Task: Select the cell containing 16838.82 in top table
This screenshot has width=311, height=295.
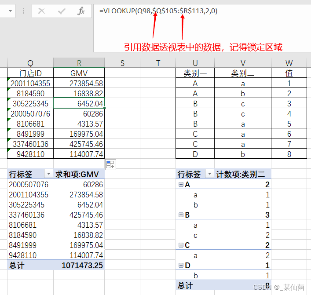Action: click(x=79, y=93)
